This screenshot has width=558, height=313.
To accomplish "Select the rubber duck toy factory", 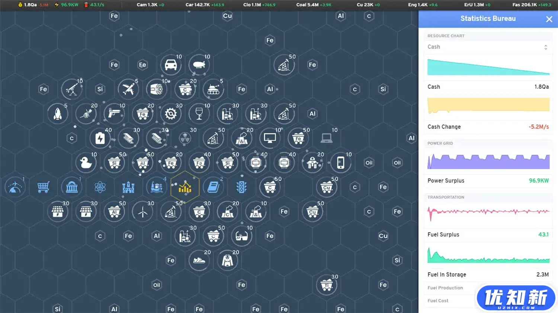I will [86, 163].
